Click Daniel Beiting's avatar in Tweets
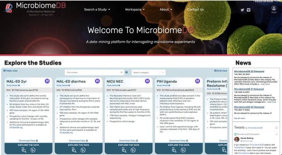This screenshot has width=282, height=155. (237, 139)
